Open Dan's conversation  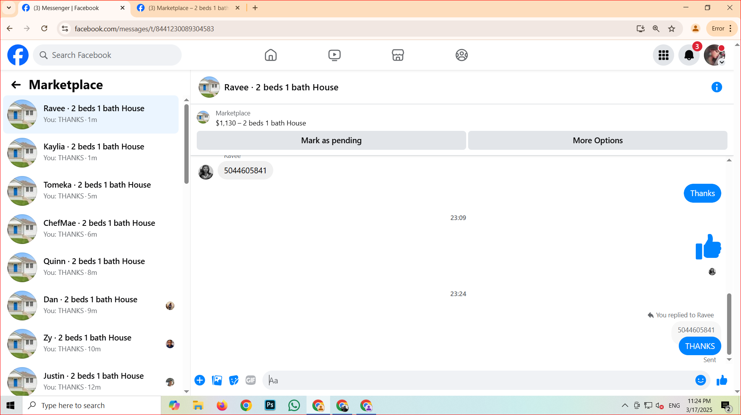point(91,305)
